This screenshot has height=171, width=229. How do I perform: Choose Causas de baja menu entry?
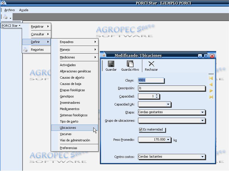[75, 84]
